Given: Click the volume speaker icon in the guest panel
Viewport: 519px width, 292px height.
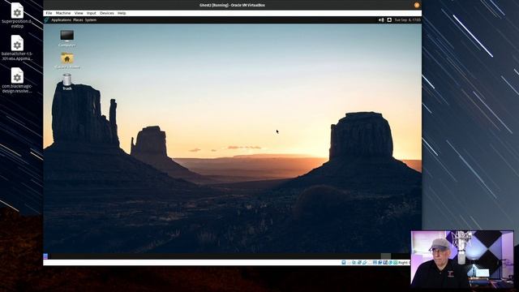Looking at the screenshot, I should coord(381,19).
